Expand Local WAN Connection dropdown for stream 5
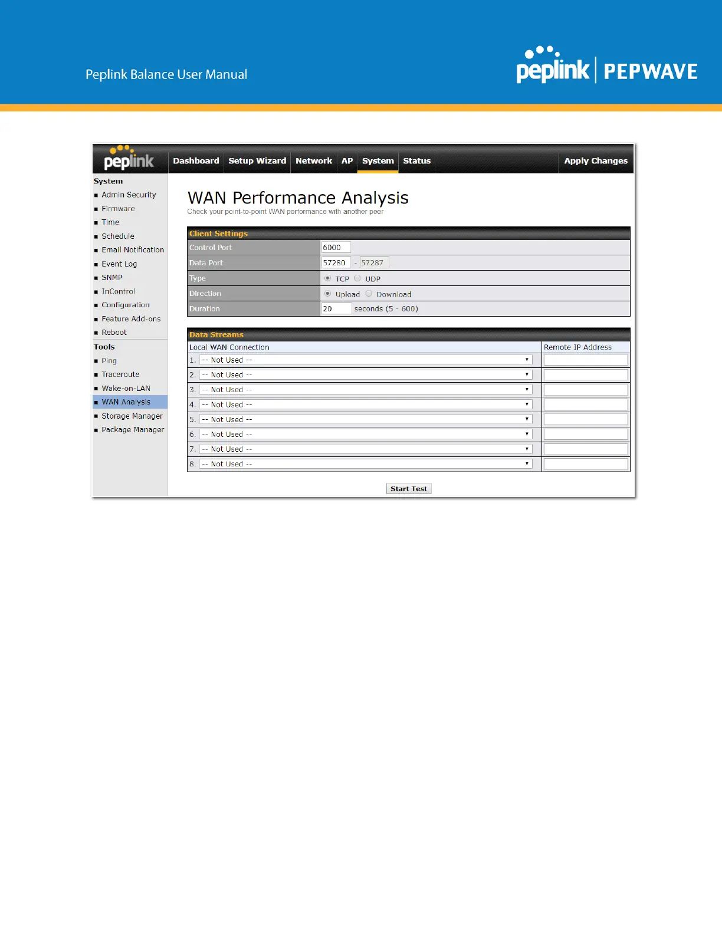The image size is (722, 934). click(x=366, y=419)
